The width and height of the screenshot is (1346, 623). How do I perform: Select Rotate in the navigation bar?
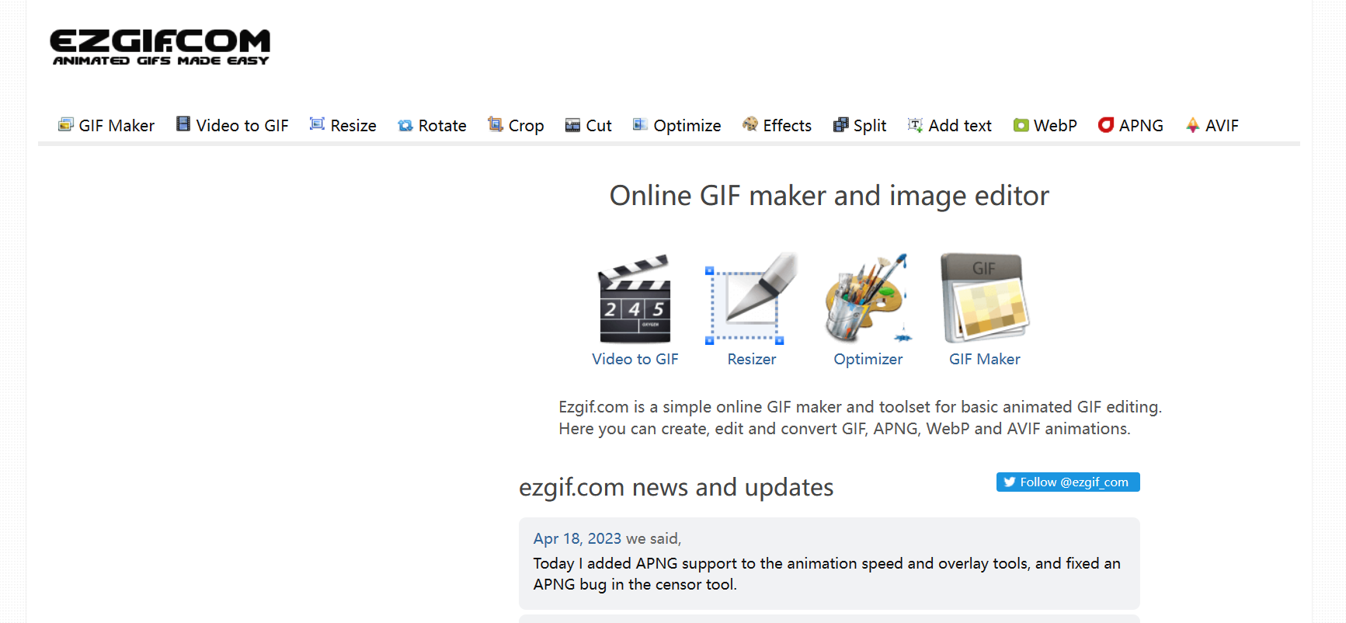click(x=432, y=126)
